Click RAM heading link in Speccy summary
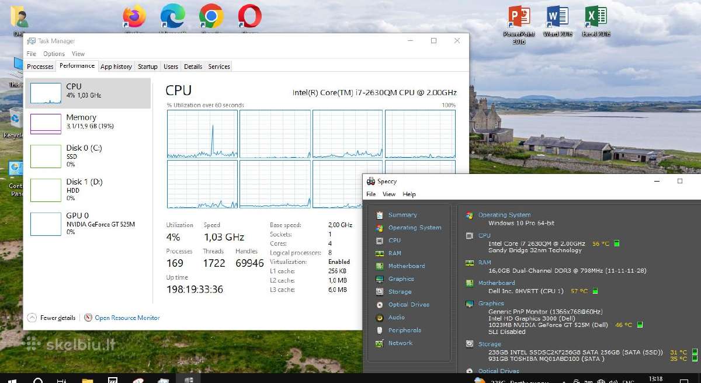Viewport: 701px width, 383px height. point(484,263)
